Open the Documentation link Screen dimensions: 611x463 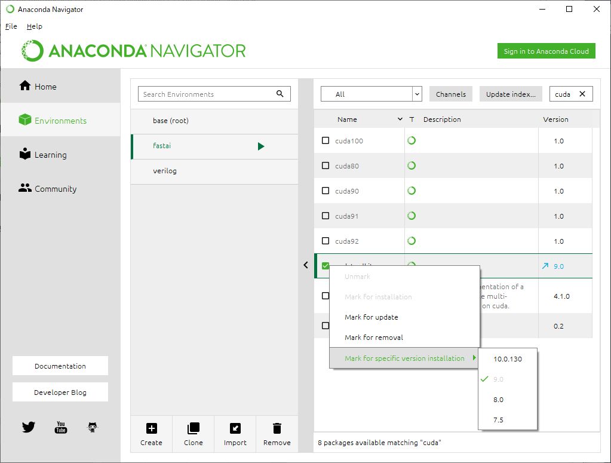pyautogui.click(x=60, y=366)
